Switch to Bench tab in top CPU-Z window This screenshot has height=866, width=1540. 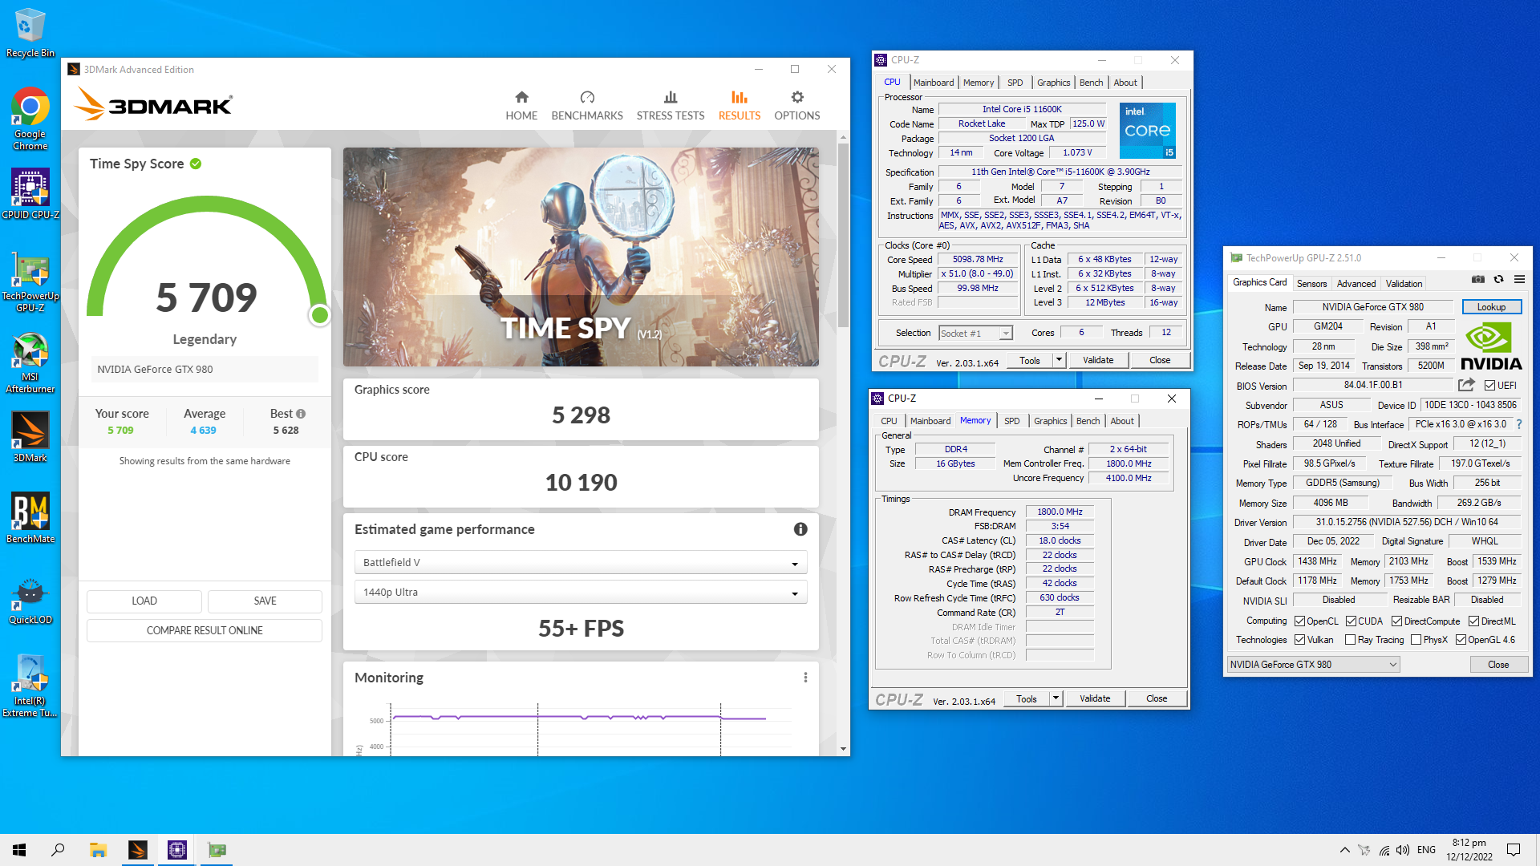point(1091,83)
